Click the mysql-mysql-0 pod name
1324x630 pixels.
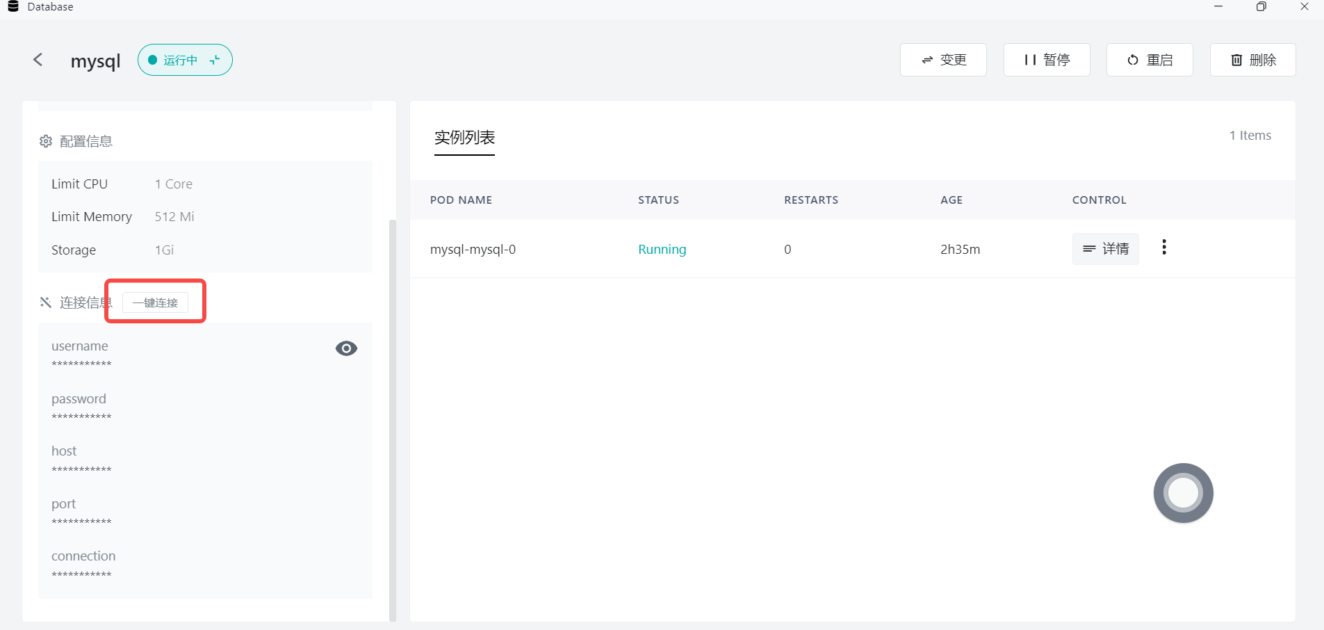[473, 250]
